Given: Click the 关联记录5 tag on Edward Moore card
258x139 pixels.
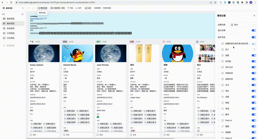Looking at the screenshot, I should point(69,111).
